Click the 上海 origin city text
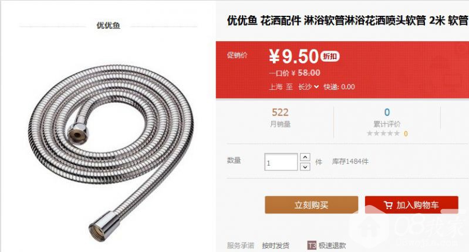This screenshot has height=252, width=469. (x=276, y=87)
